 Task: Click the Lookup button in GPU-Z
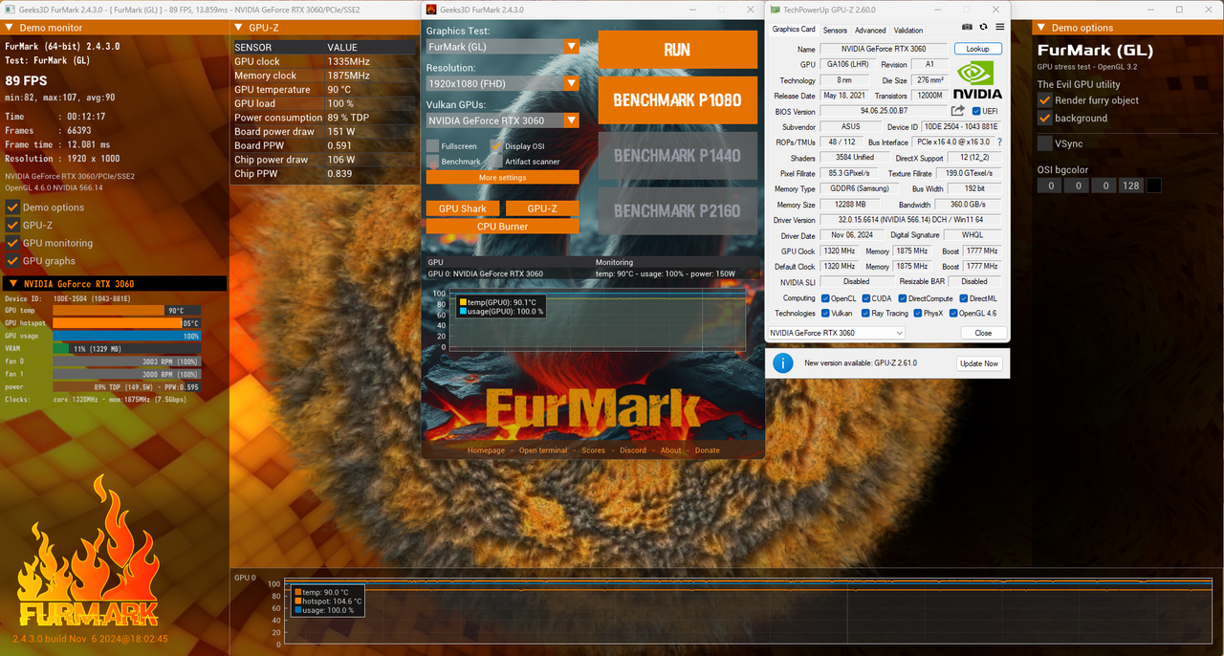pyautogui.click(x=977, y=49)
